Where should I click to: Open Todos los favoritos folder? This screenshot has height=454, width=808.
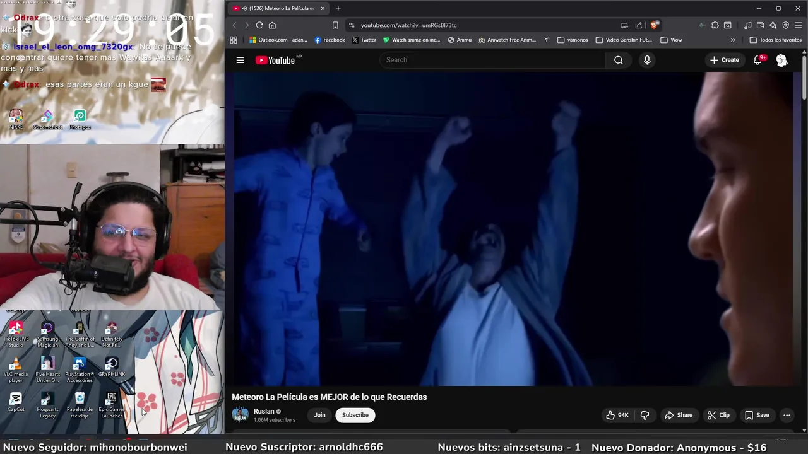point(775,40)
